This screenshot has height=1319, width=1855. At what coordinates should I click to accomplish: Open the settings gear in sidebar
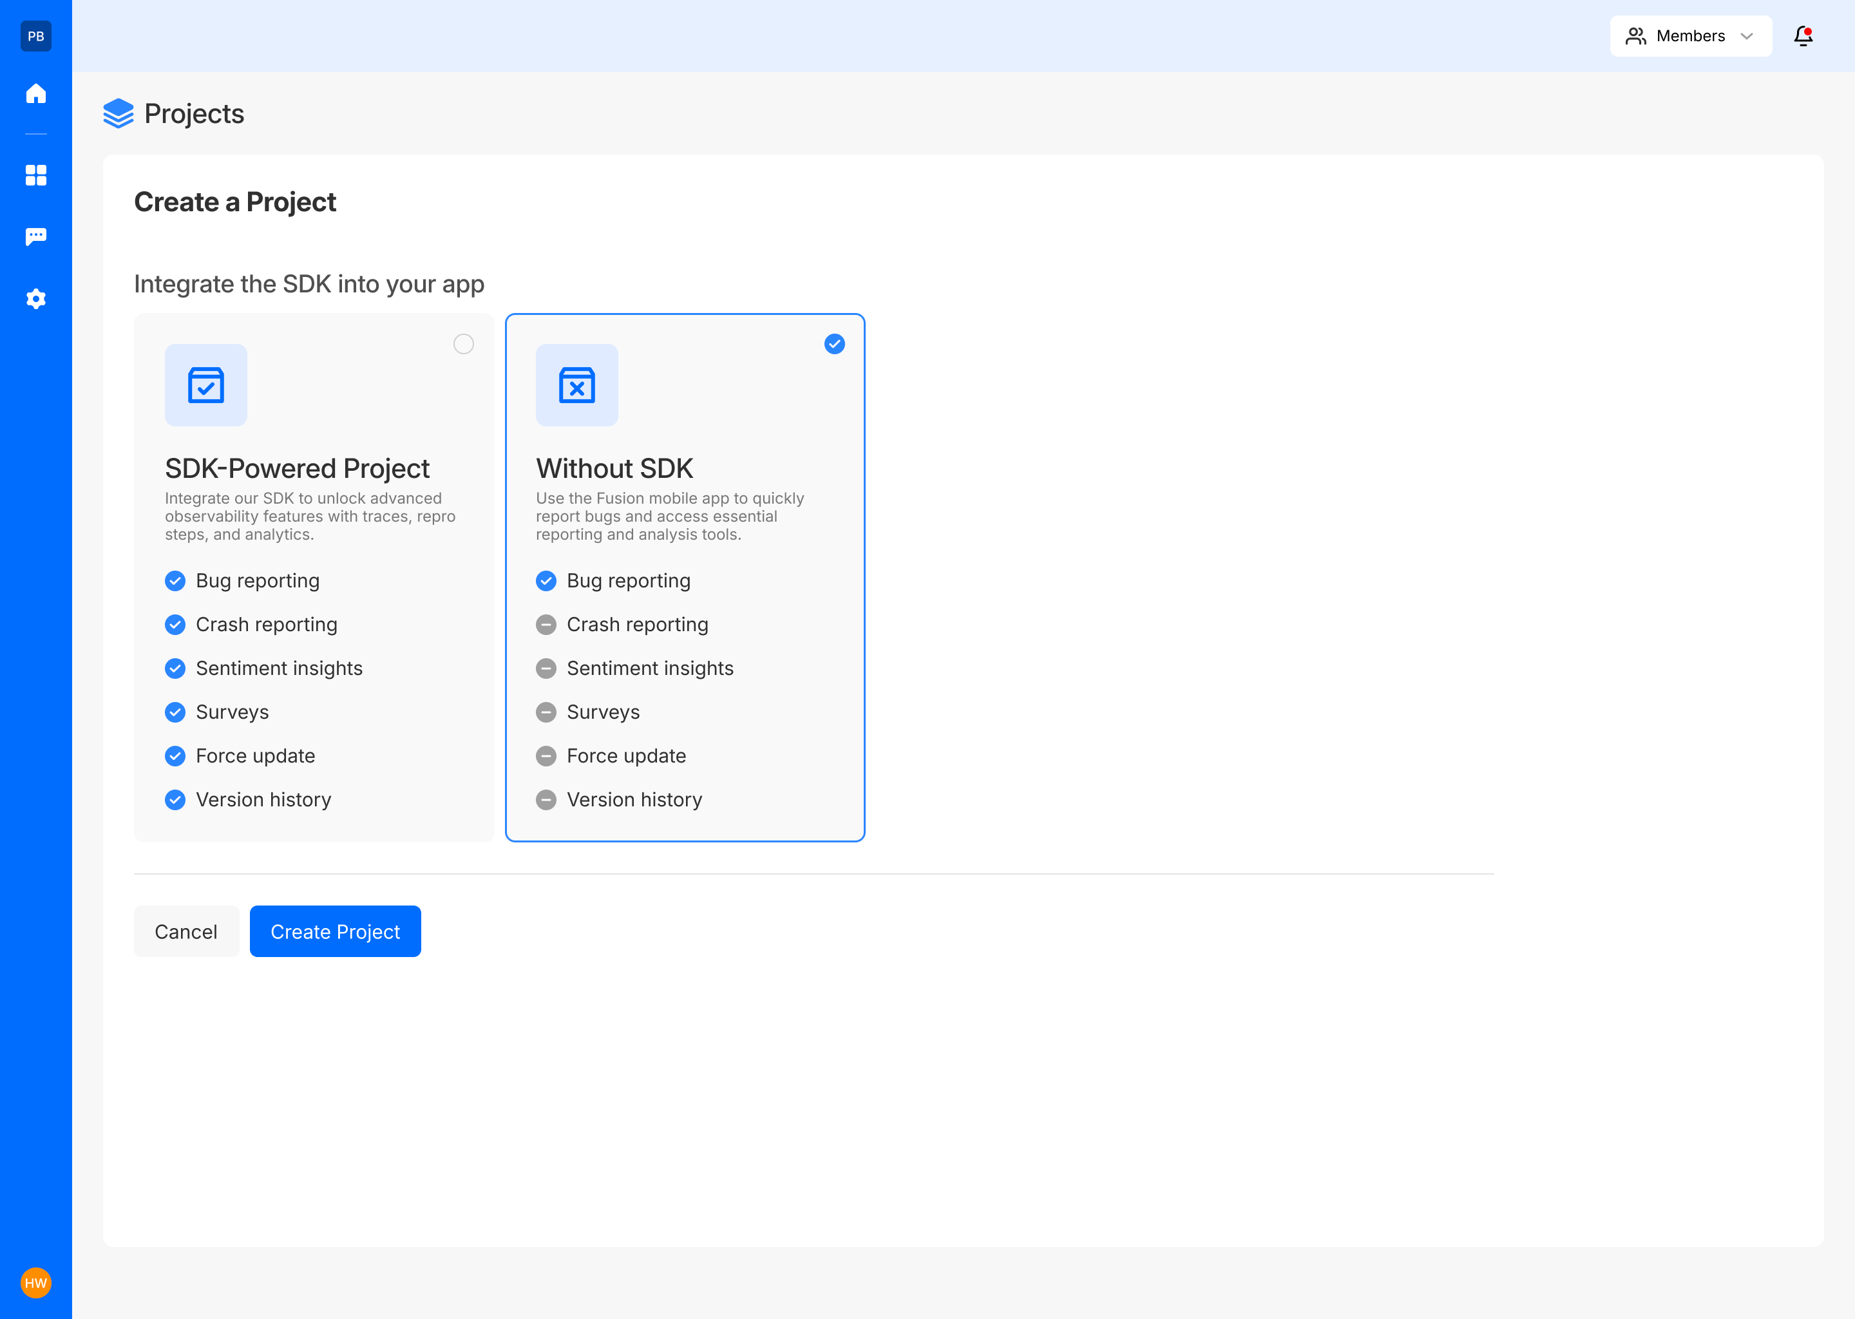pos(35,299)
